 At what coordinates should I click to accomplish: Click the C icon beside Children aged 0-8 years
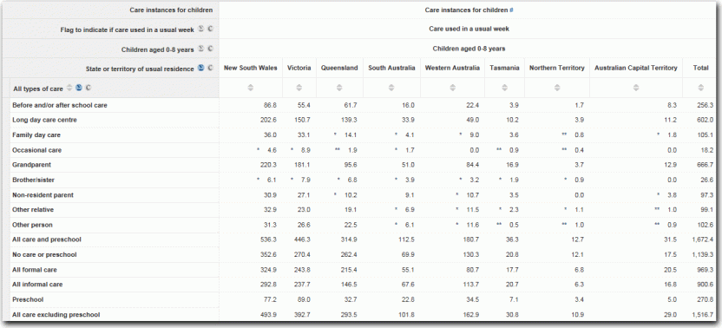(210, 49)
